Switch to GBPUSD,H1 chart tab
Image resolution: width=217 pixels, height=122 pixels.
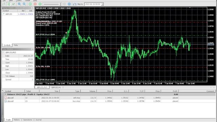(56, 87)
